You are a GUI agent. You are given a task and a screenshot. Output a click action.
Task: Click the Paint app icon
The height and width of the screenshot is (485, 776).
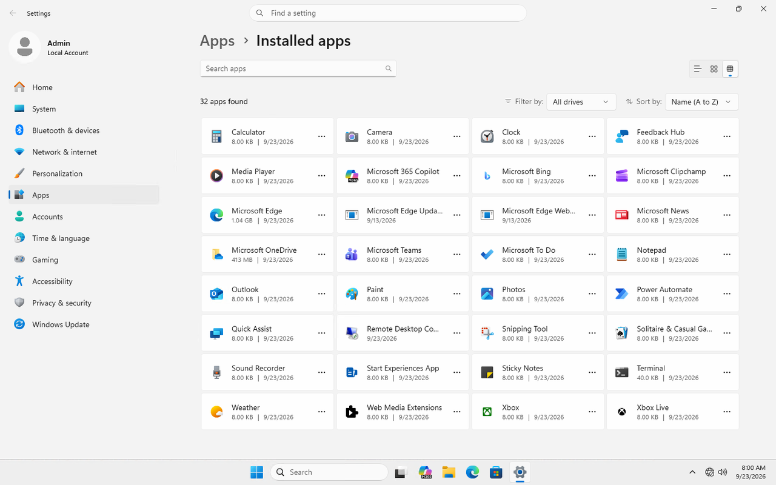(x=352, y=294)
